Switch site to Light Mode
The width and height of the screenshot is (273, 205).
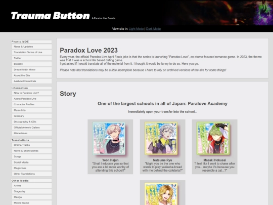(x=136, y=29)
